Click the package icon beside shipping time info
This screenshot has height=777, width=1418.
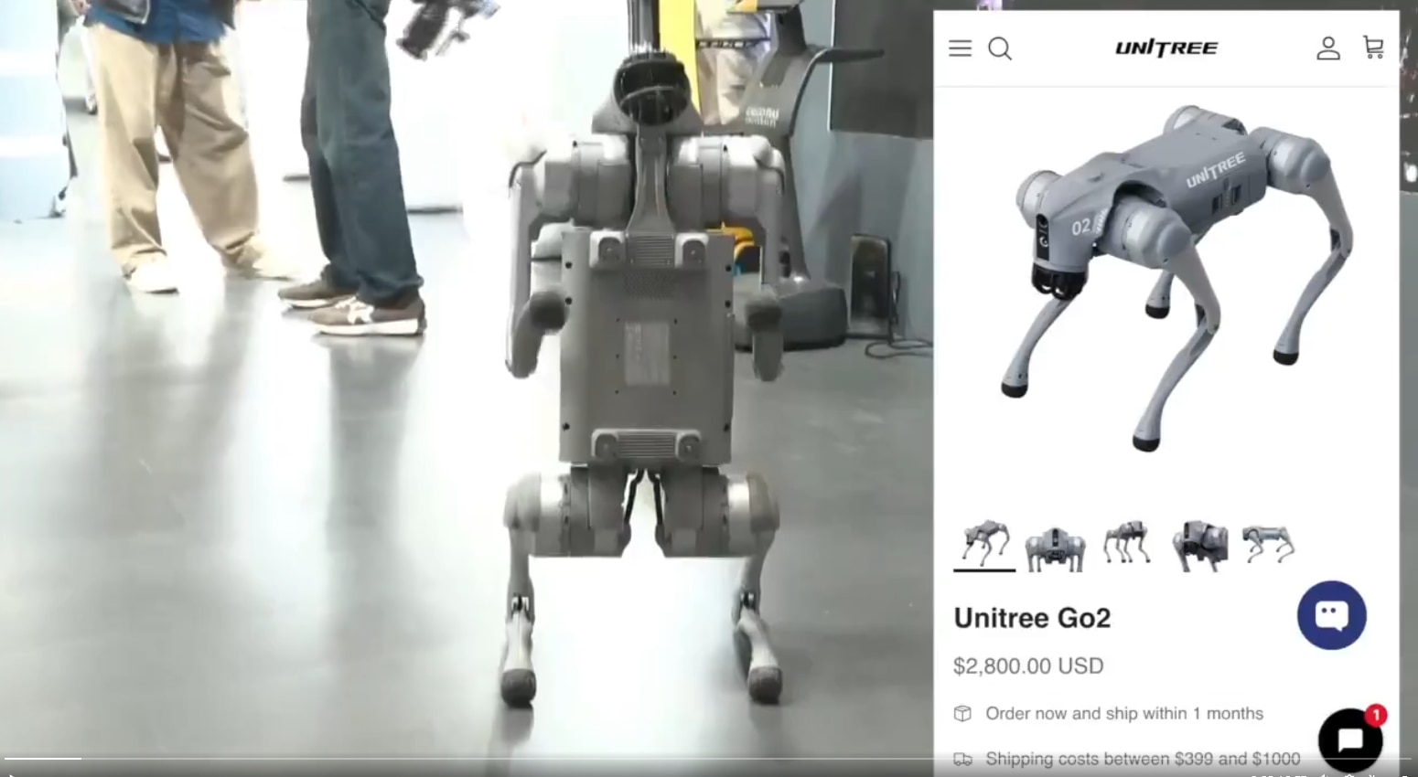coord(962,714)
